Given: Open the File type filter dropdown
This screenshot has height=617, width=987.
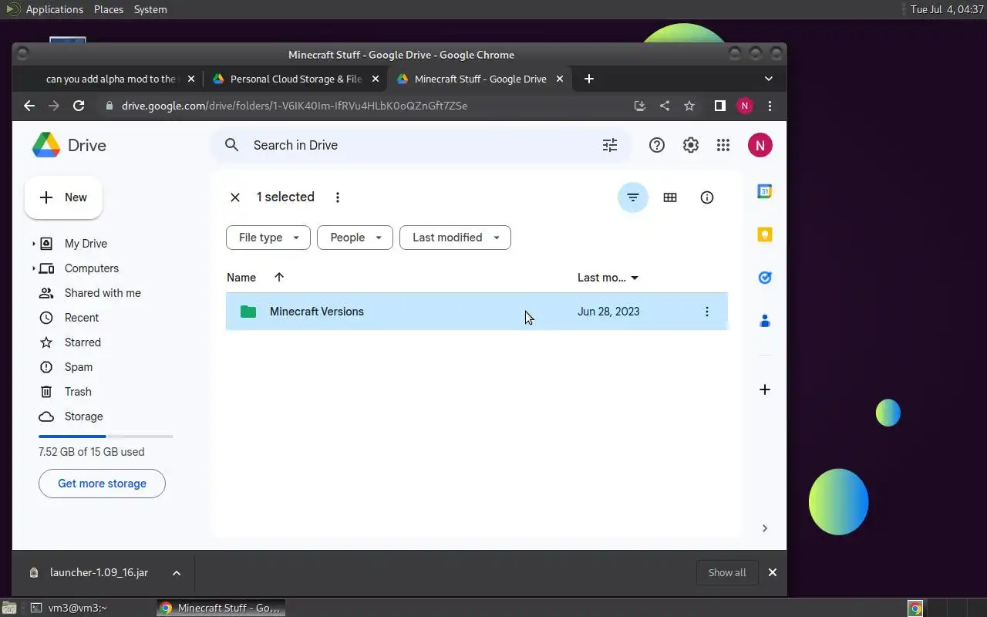Looking at the screenshot, I should click(268, 238).
